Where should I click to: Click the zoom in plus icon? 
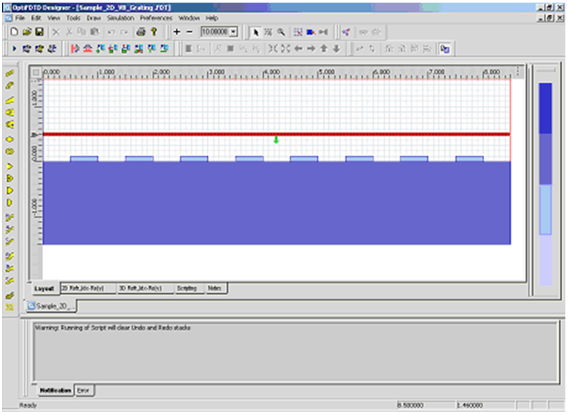click(177, 32)
